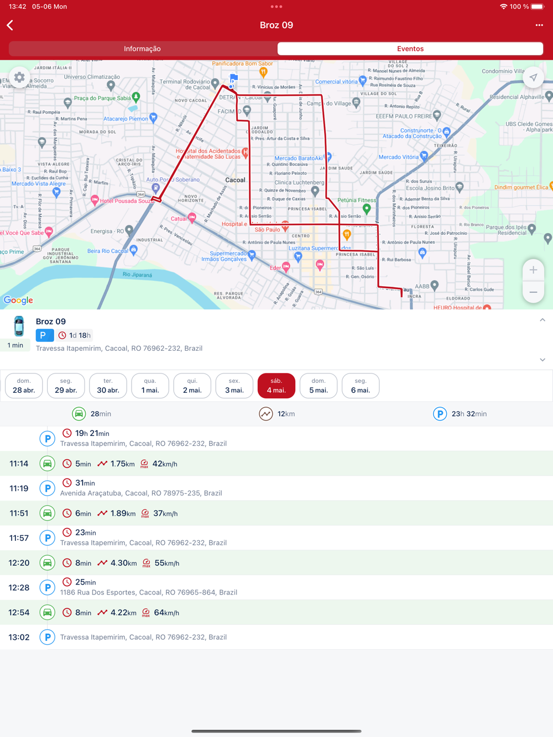The height and width of the screenshot is (737, 553).
Task: Tap the Wi-Fi icon in status bar
Action: 503,7
